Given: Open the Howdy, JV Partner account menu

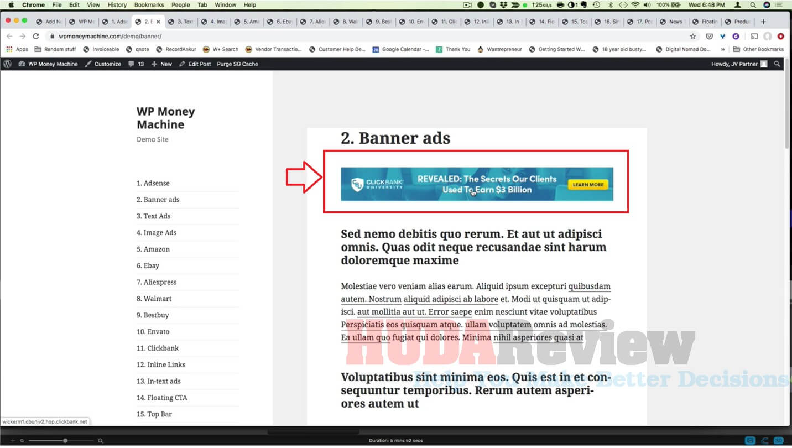Looking at the screenshot, I should pyautogui.click(x=739, y=64).
